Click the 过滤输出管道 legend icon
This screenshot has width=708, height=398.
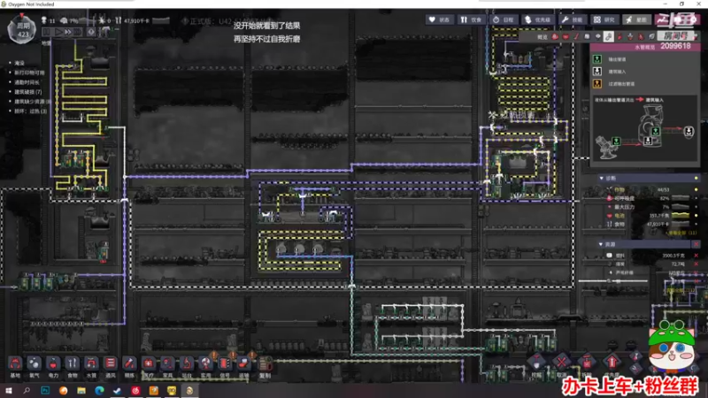click(x=596, y=83)
